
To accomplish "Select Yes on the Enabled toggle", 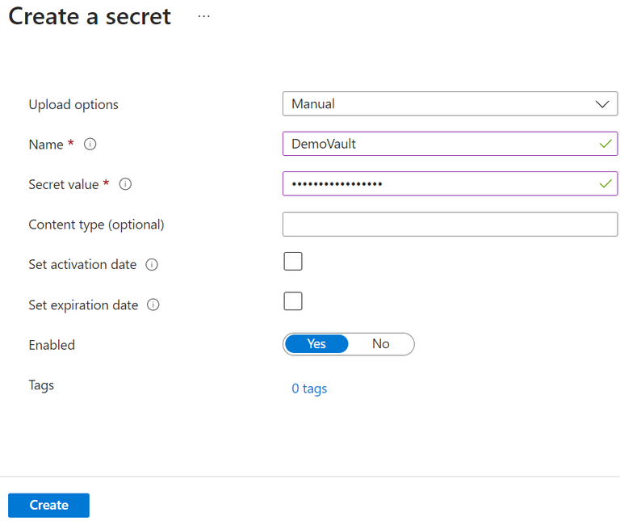I will pyautogui.click(x=316, y=344).
